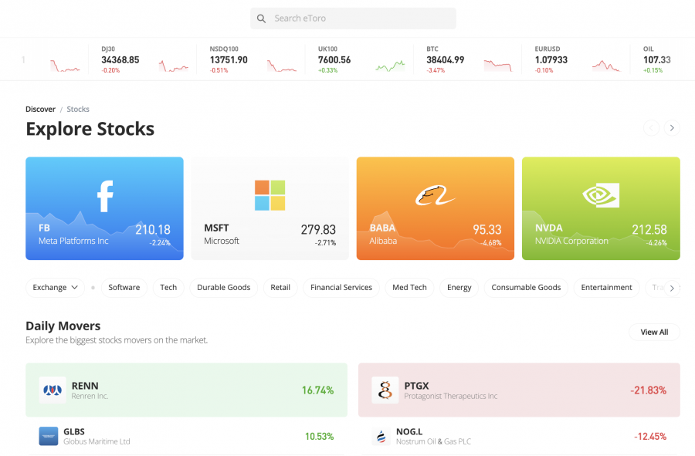The height and width of the screenshot is (456, 695).
Task: Filter by Tech category
Action: [168, 287]
